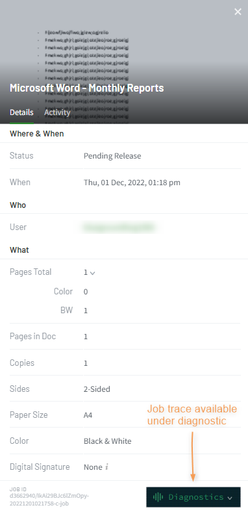Click the Diagnostics waveform icon
248x527 pixels.
tap(158, 497)
